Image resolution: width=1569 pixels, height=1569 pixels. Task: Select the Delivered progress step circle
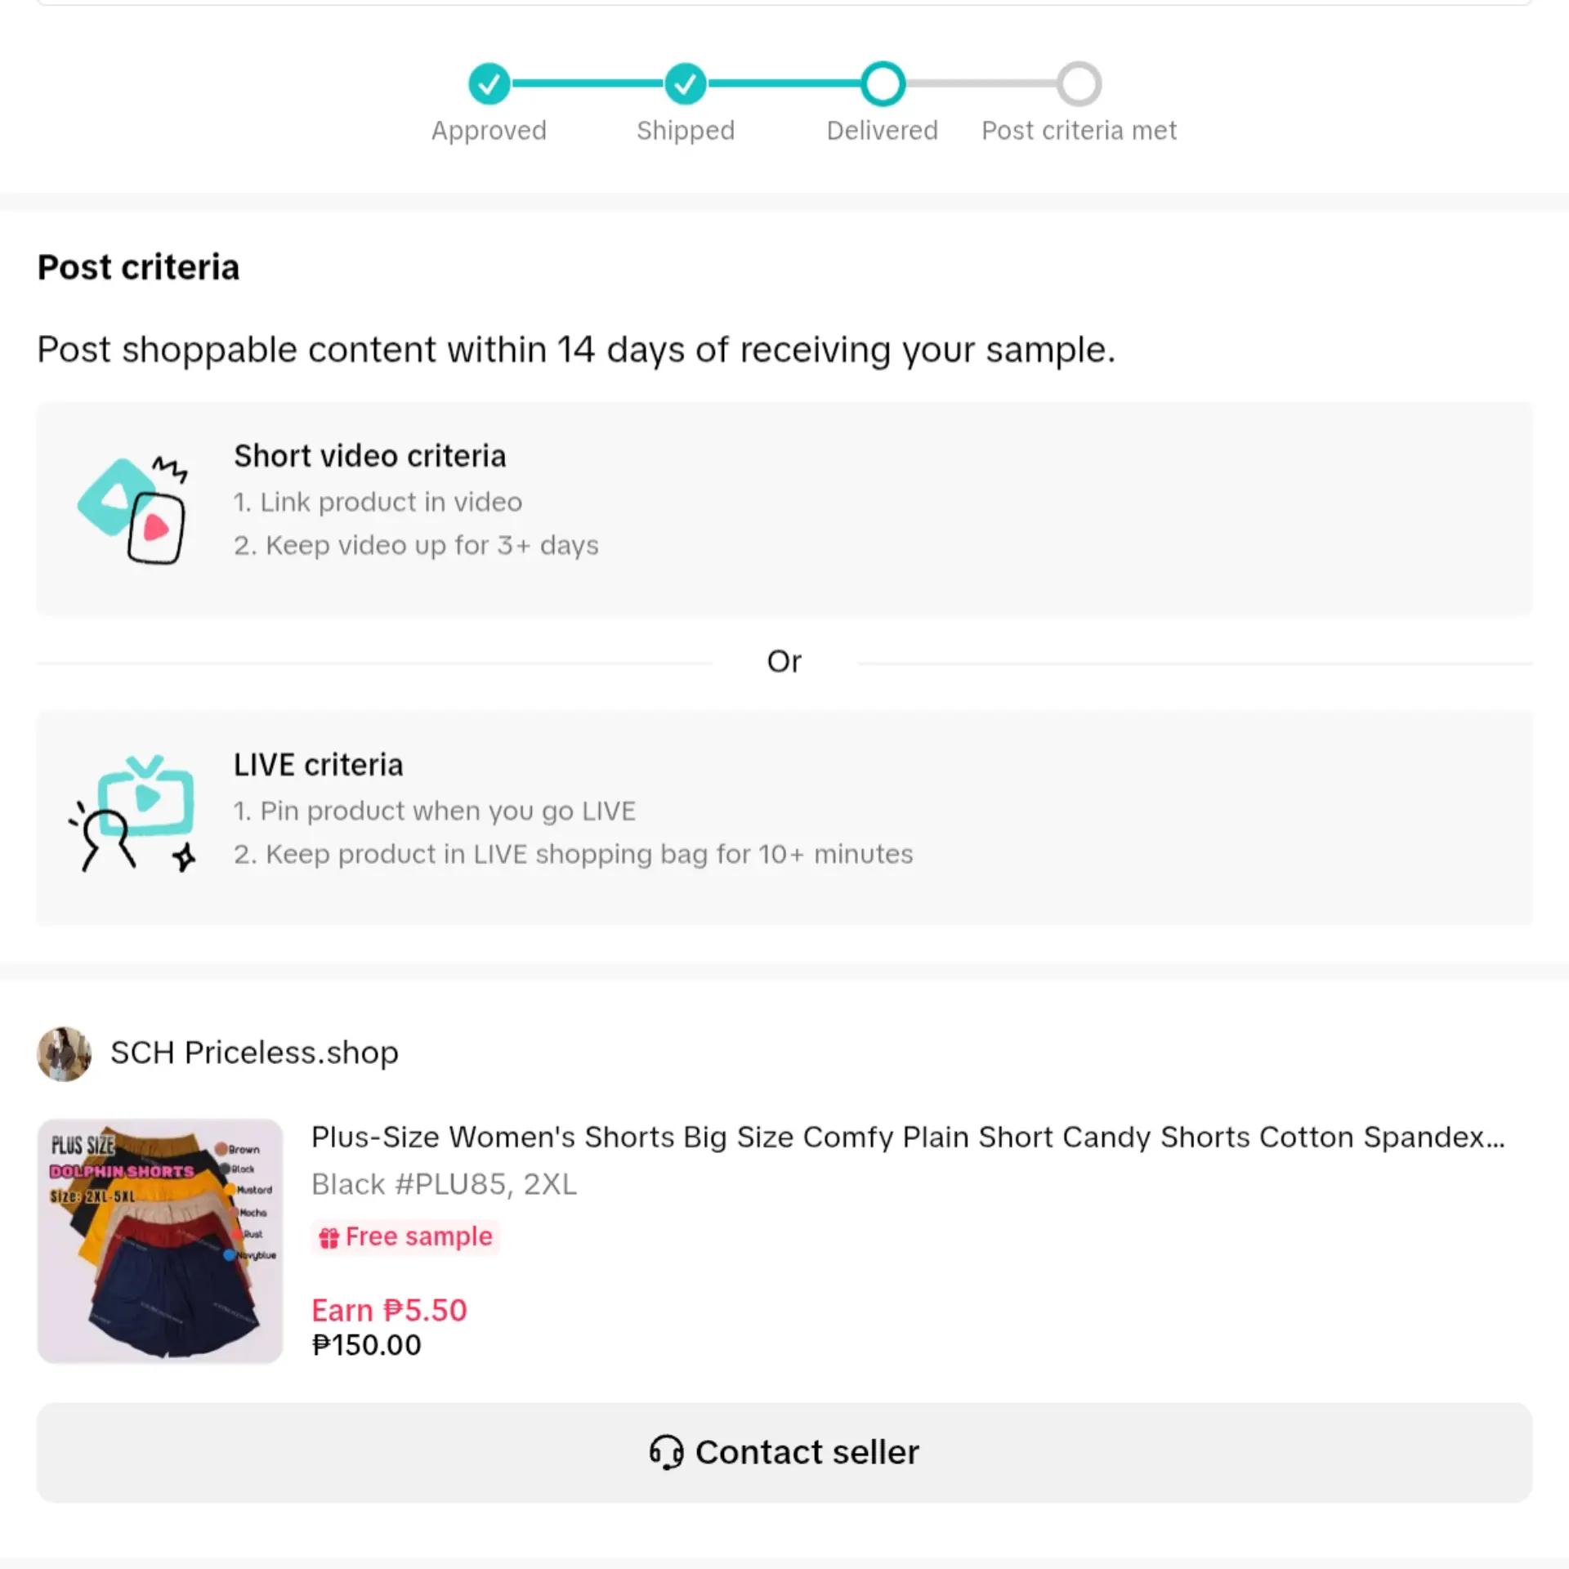(883, 83)
